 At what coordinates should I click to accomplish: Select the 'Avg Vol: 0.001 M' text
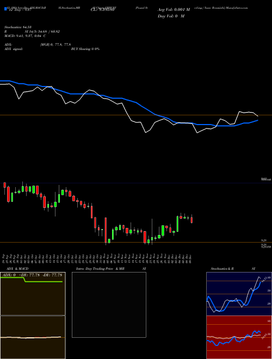[x=174, y=10]
